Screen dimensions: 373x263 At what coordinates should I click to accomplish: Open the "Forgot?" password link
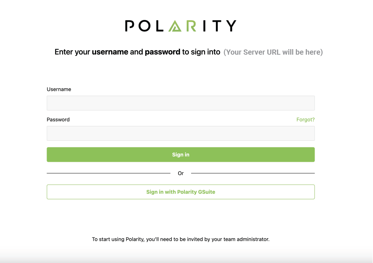point(305,120)
